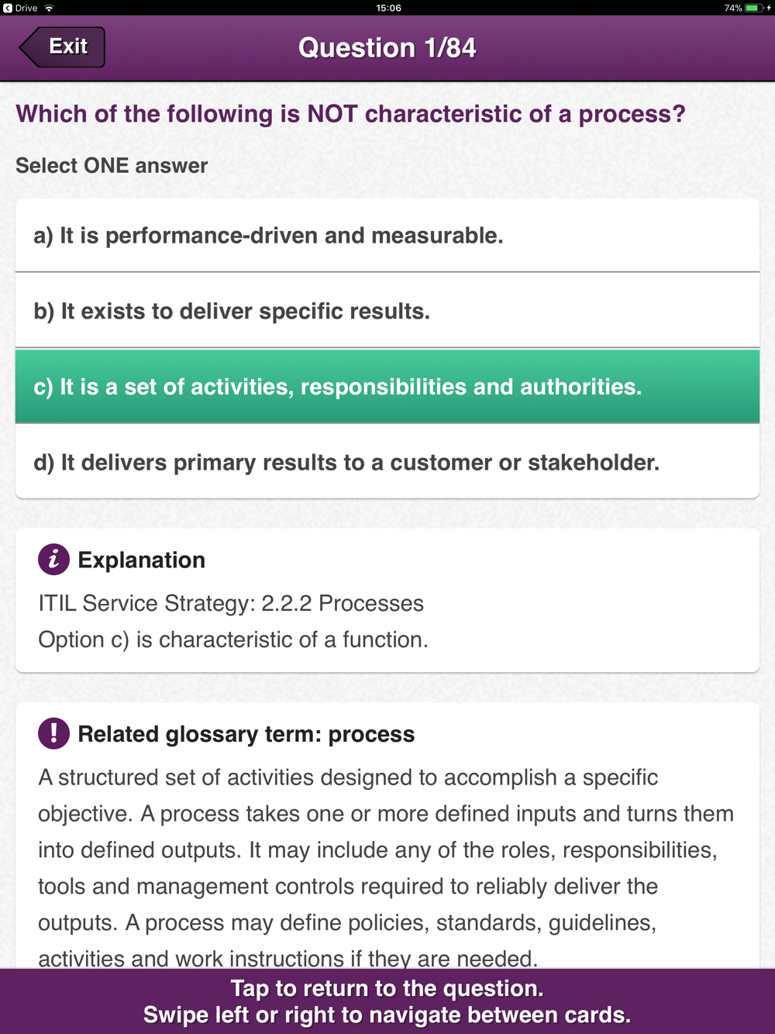Click the Select ONE answer instruction
Viewport: 775px width, 1034px height.
[x=112, y=166]
